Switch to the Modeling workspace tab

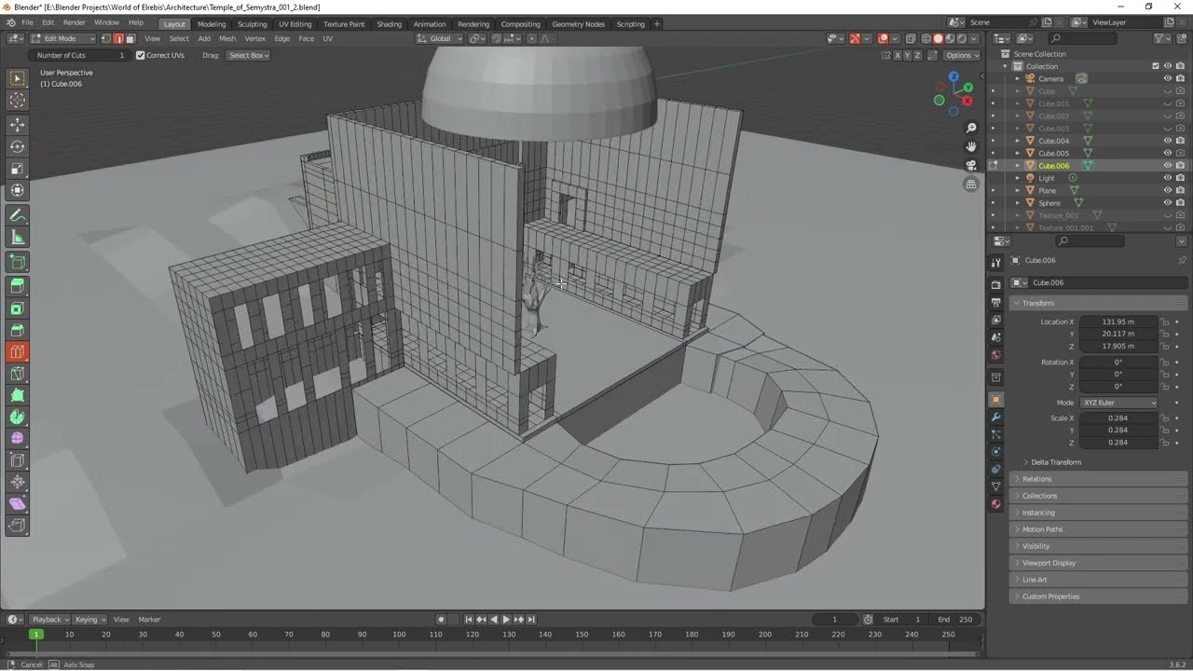[x=212, y=23]
